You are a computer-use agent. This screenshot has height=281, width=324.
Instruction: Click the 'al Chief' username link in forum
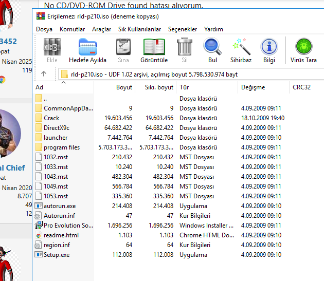(x=12, y=168)
